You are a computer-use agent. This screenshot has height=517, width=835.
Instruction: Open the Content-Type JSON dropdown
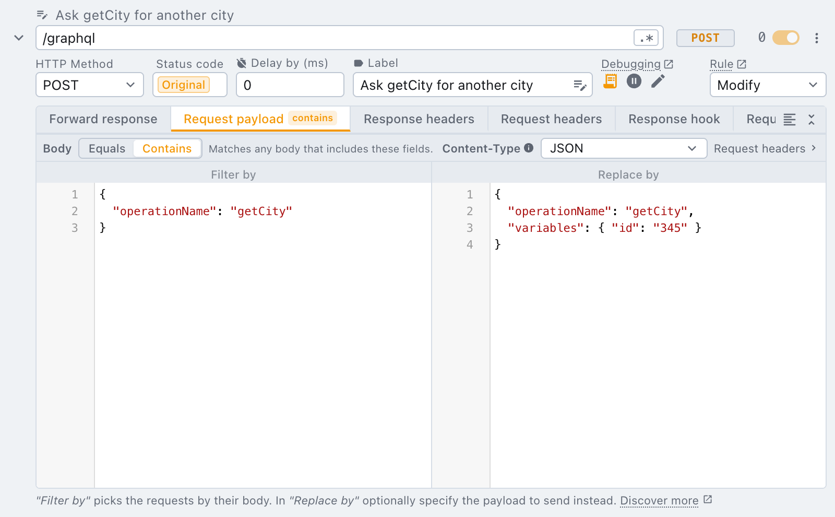[624, 148]
